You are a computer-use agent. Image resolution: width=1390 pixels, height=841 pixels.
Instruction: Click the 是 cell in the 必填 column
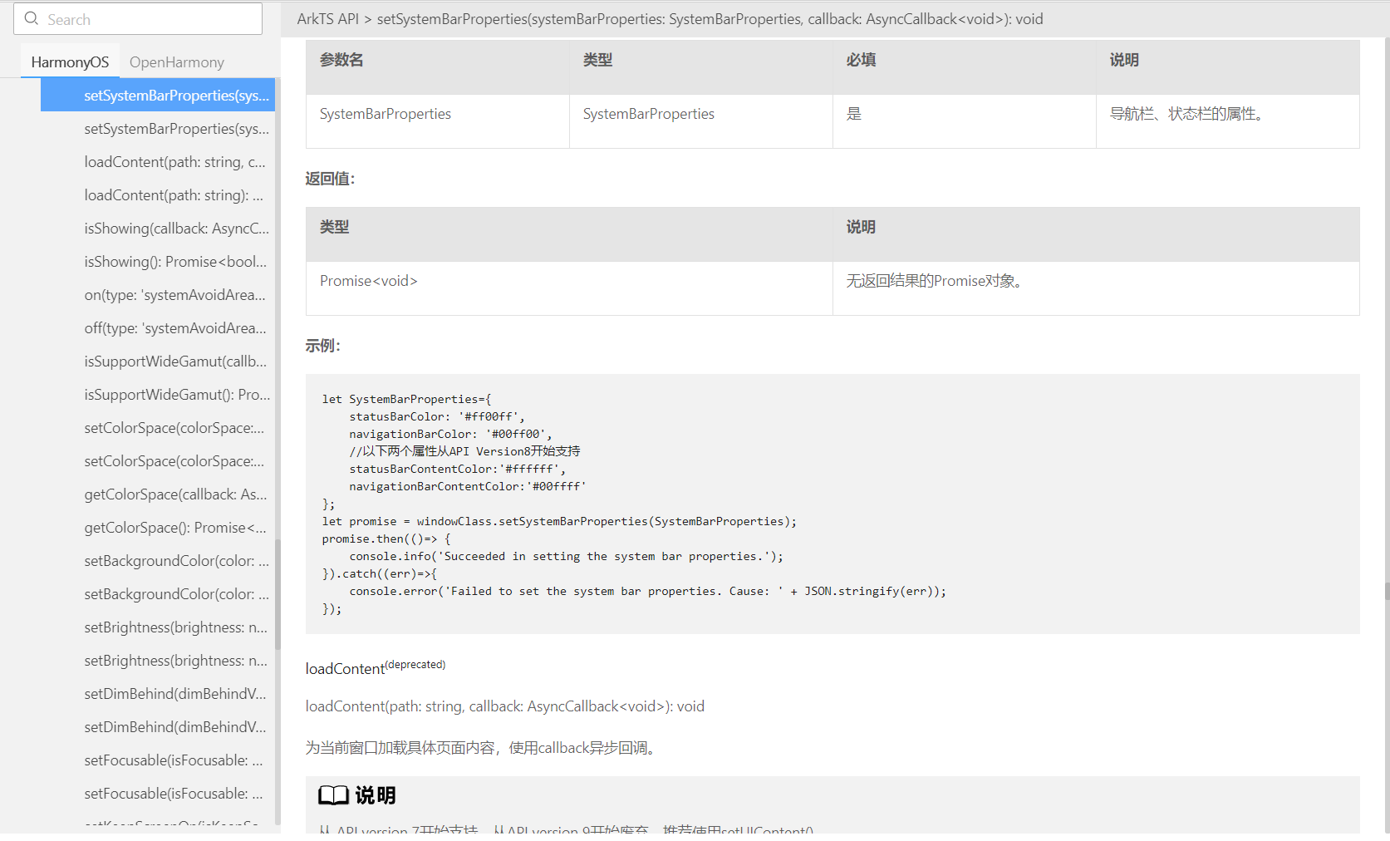pyautogui.click(x=965, y=121)
